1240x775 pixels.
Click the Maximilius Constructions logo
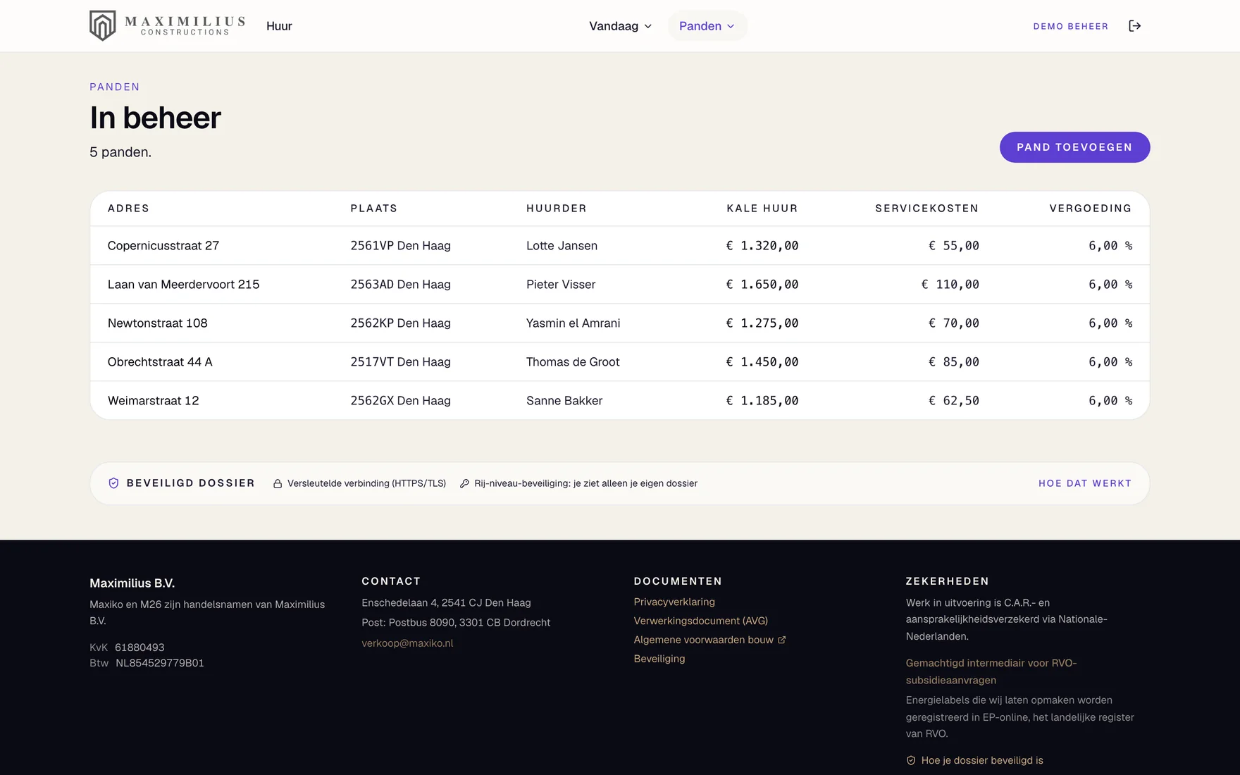tap(167, 25)
